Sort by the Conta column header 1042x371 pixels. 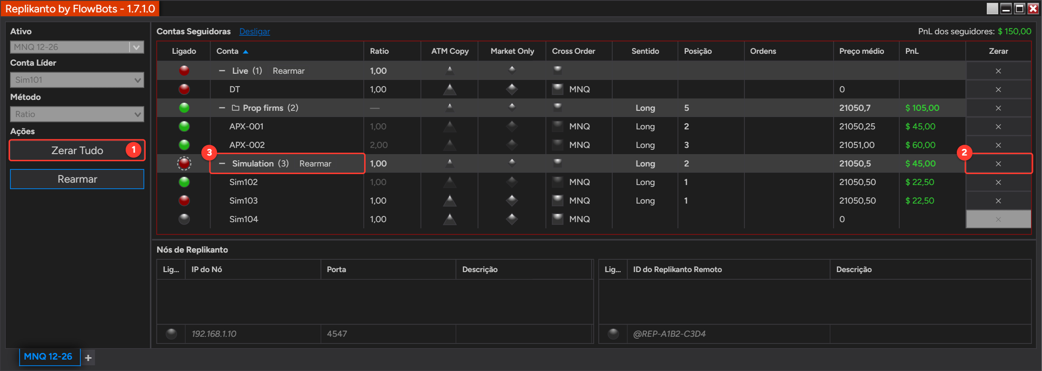pyautogui.click(x=288, y=51)
